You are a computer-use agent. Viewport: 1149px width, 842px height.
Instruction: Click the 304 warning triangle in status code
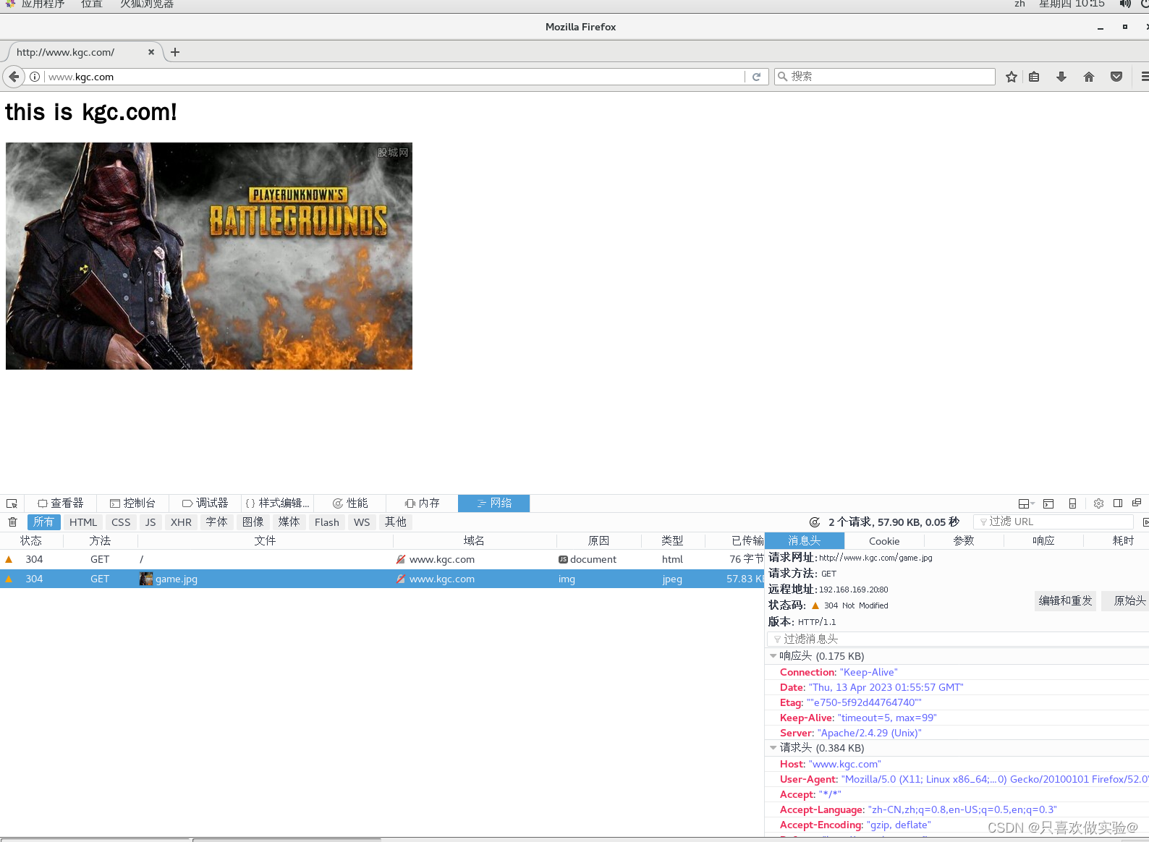tap(815, 605)
